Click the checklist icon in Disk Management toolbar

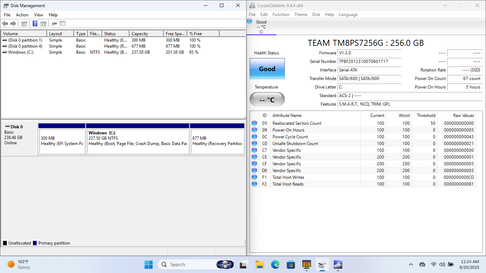click(63, 24)
